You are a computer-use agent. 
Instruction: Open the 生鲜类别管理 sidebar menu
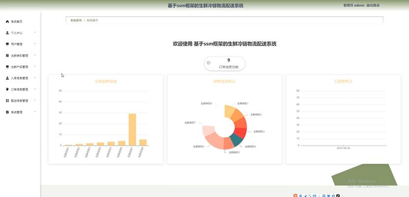(20, 56)
